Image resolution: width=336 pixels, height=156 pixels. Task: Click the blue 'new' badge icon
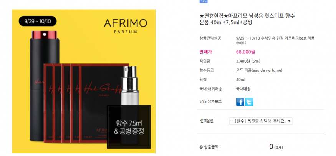click(204, 1)
